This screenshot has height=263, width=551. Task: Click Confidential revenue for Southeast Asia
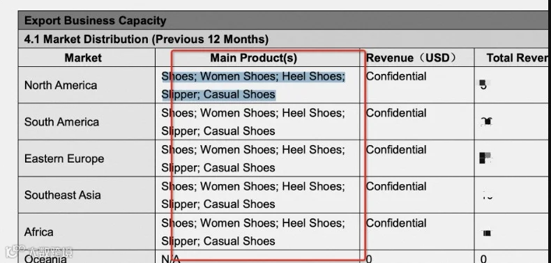(396, 186)
